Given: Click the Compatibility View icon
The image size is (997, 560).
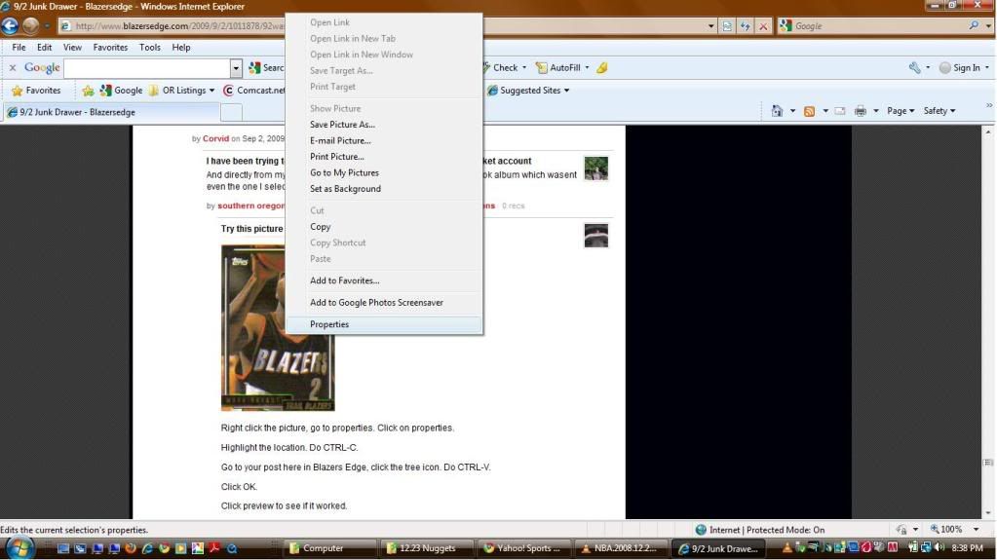Looking at the screenshot, I should coord(727,26).
